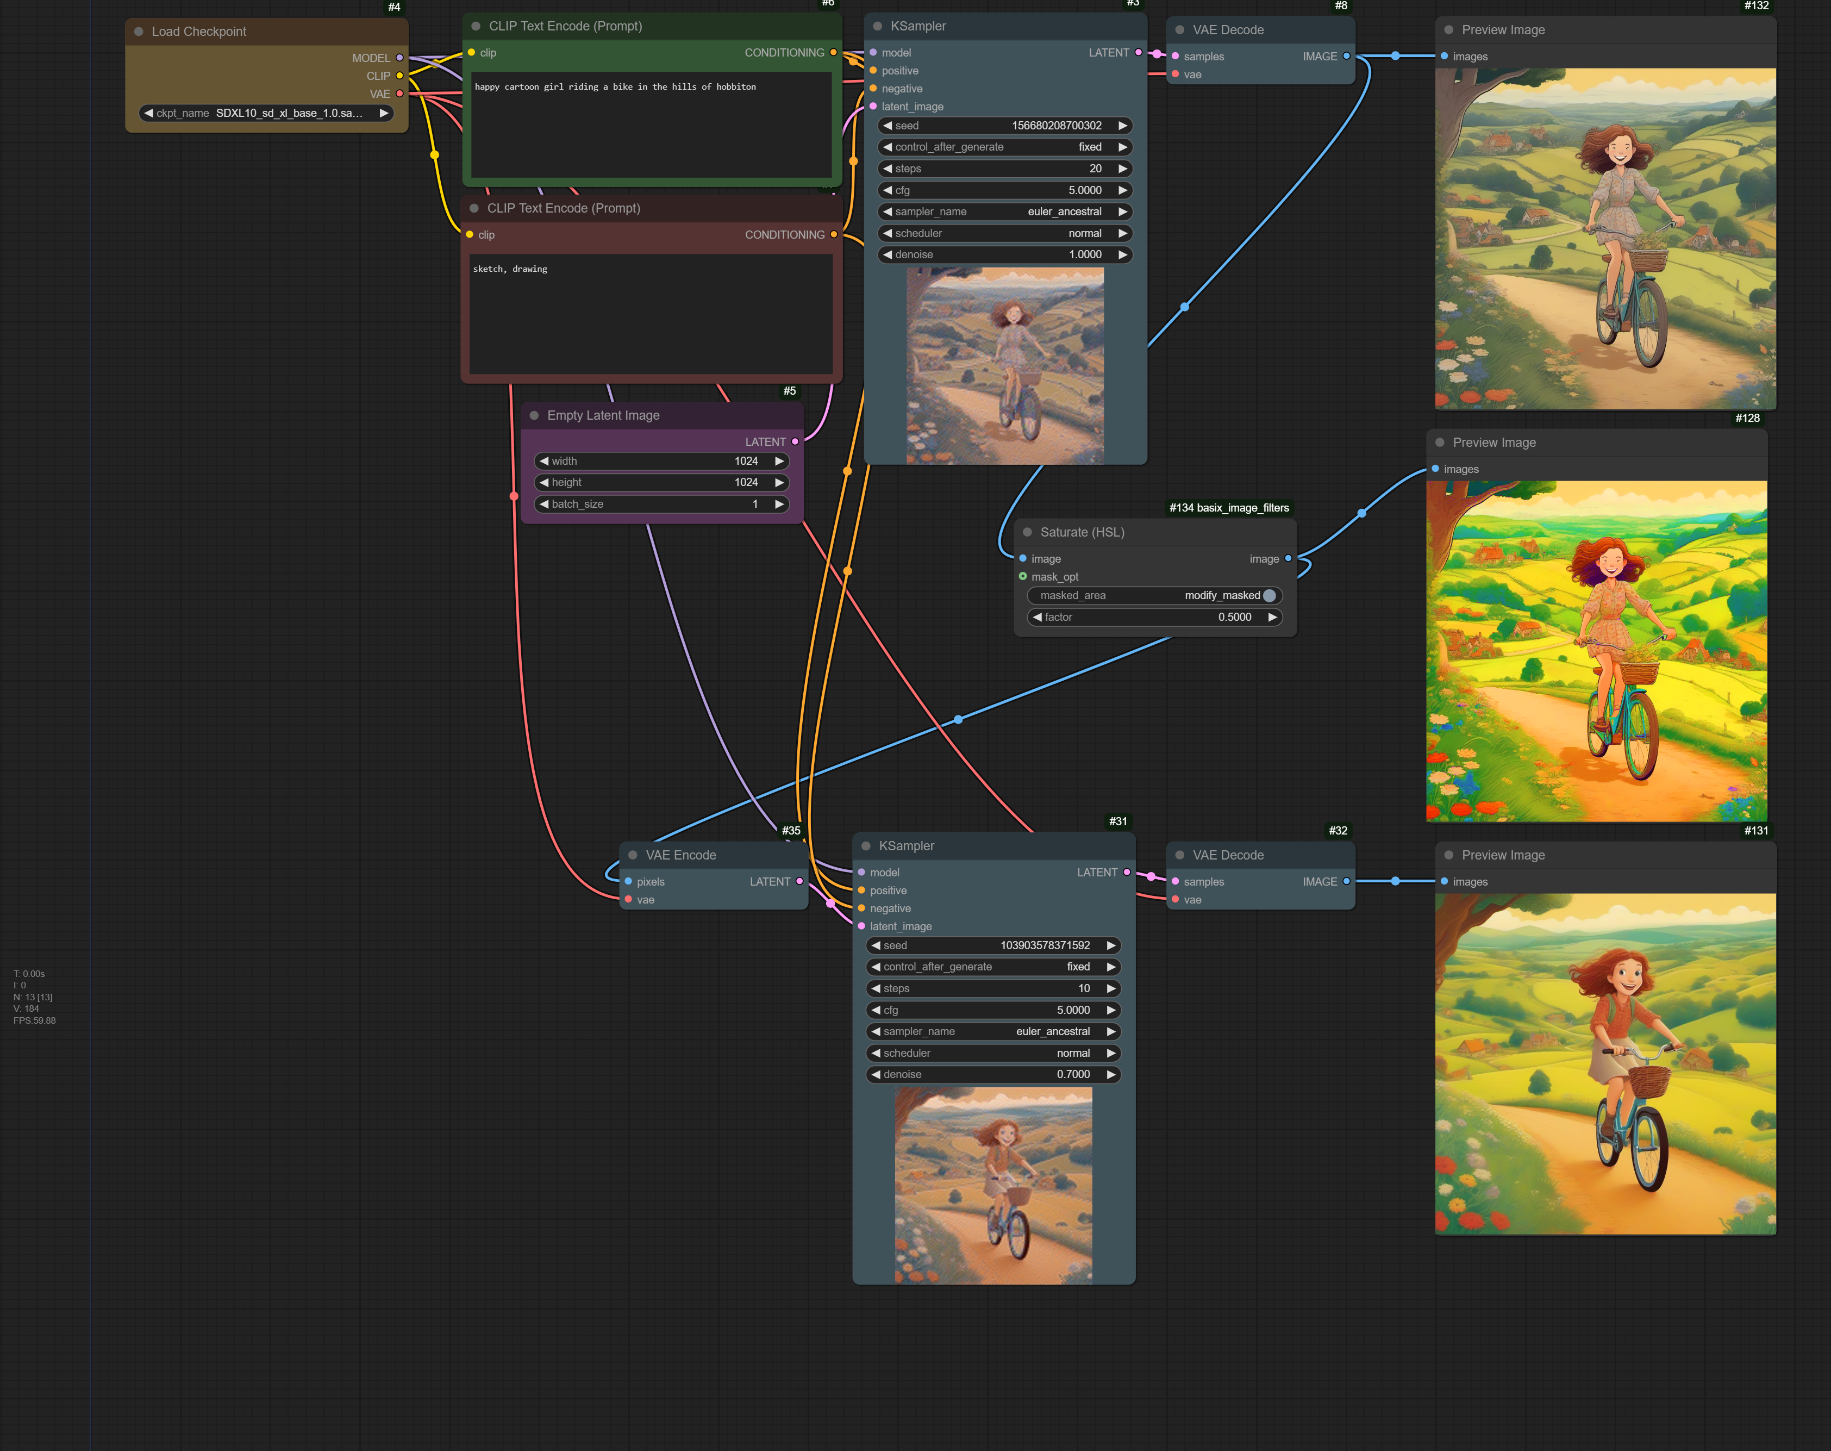Decrease height arrow in Empty Latent Image
The image size is (1831, 1451).
click(545, 482)
